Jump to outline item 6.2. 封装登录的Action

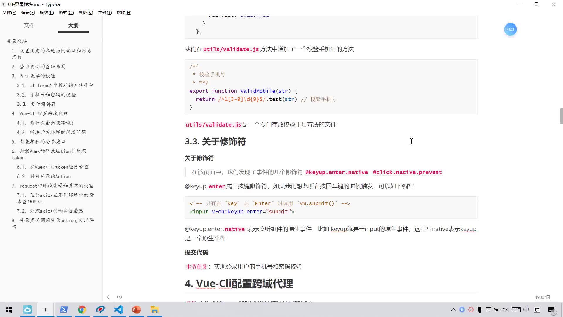pos(44,176)
